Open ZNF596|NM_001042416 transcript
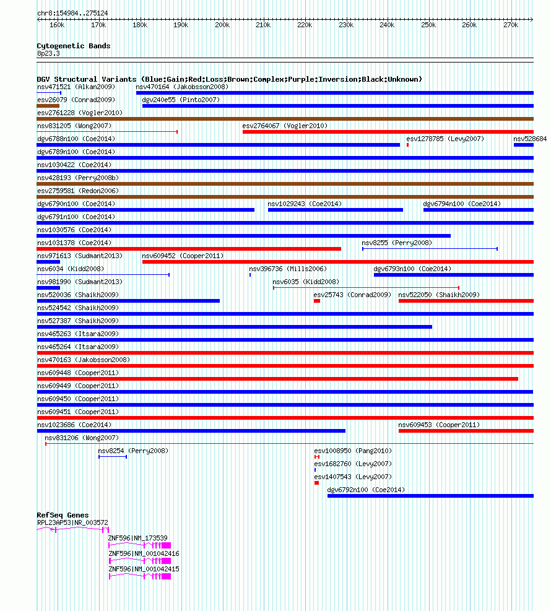The image size is (551, 611). pyautogui.click(x=139, y=561)
